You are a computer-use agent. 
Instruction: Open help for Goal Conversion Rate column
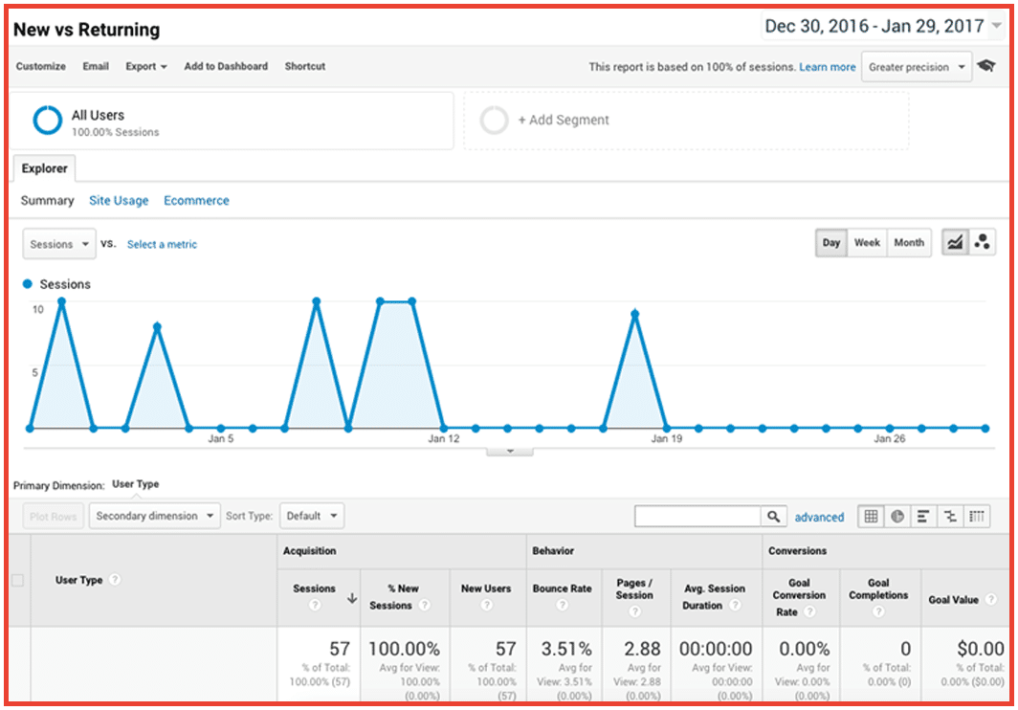coord(809,611)
